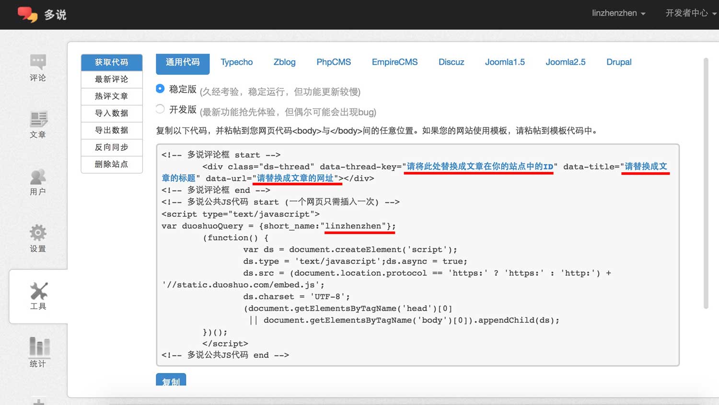Expand the linzhenzhen account dropdown

coord(618,13)
